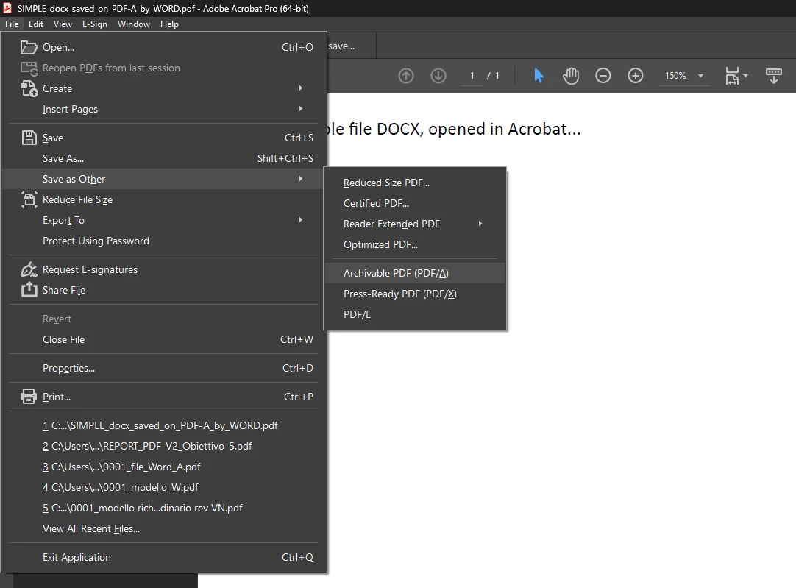Open the E-Sign menu
The height and width of the screenshot is (588, 796).
coord(94,24)
